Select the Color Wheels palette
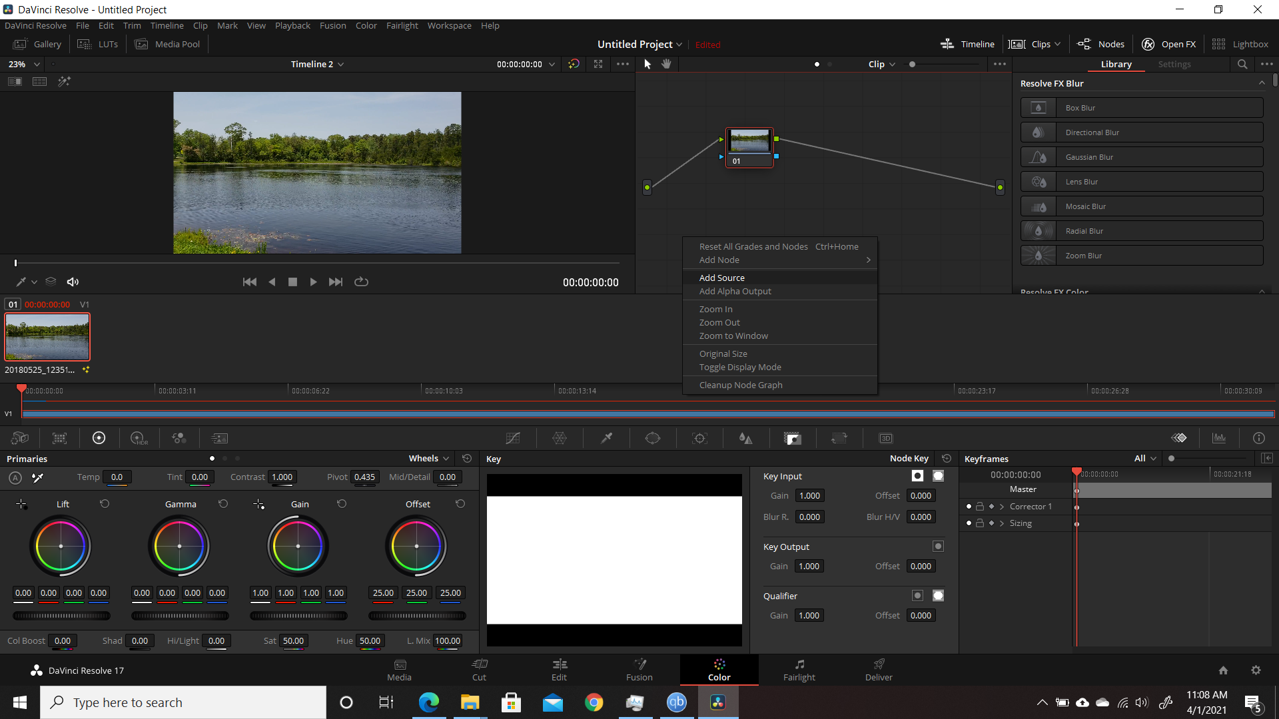Screen dimensions: 1279x719 pyautogui.click(x=99, y=438)
